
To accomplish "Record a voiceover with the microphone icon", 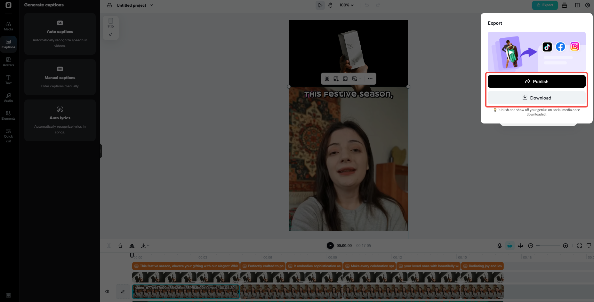I will [499, 246].
